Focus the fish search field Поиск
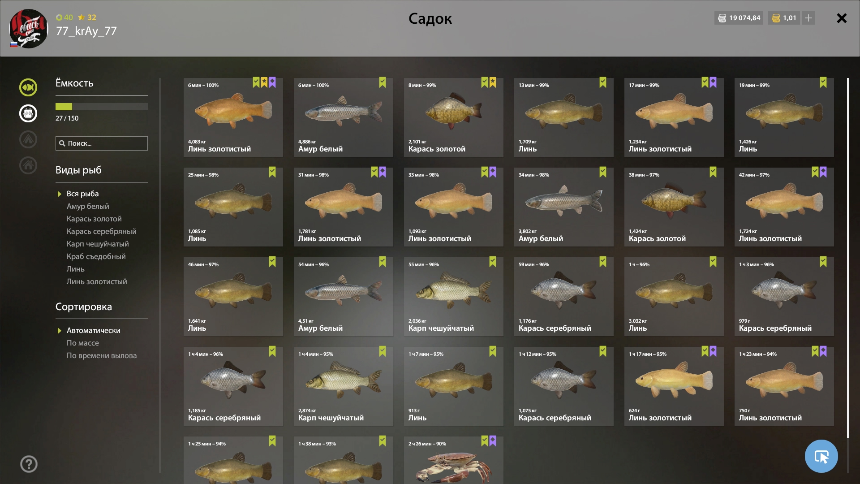This screenshot has height=484, width=860. (102, 143)
